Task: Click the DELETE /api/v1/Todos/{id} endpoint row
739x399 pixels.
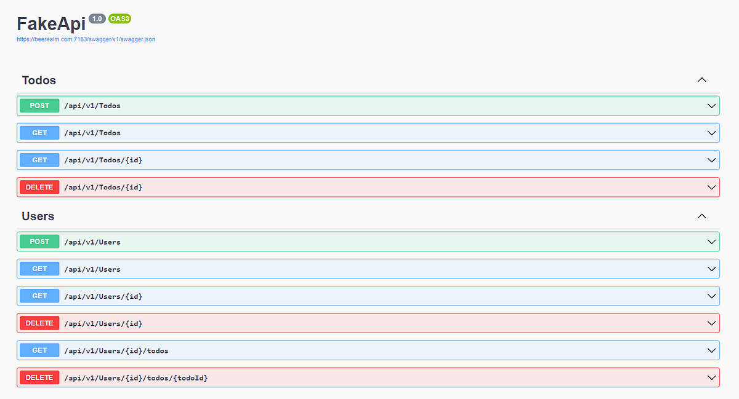Action: [x=369, y=187]
